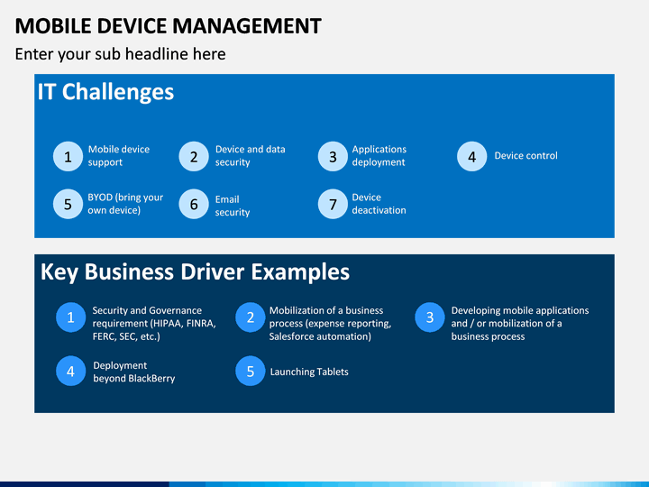Click circle 1 next to Security and Governance
This screenshot has width=649, height=487.
click(71, 317)
